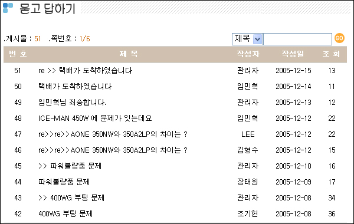Open the 제목 search-type dropdown

247,39
